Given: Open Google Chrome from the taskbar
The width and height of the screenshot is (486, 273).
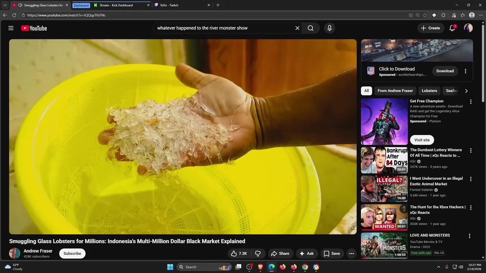Looking at the screenshot, I should pyautogui.click(x=305, y=267).
